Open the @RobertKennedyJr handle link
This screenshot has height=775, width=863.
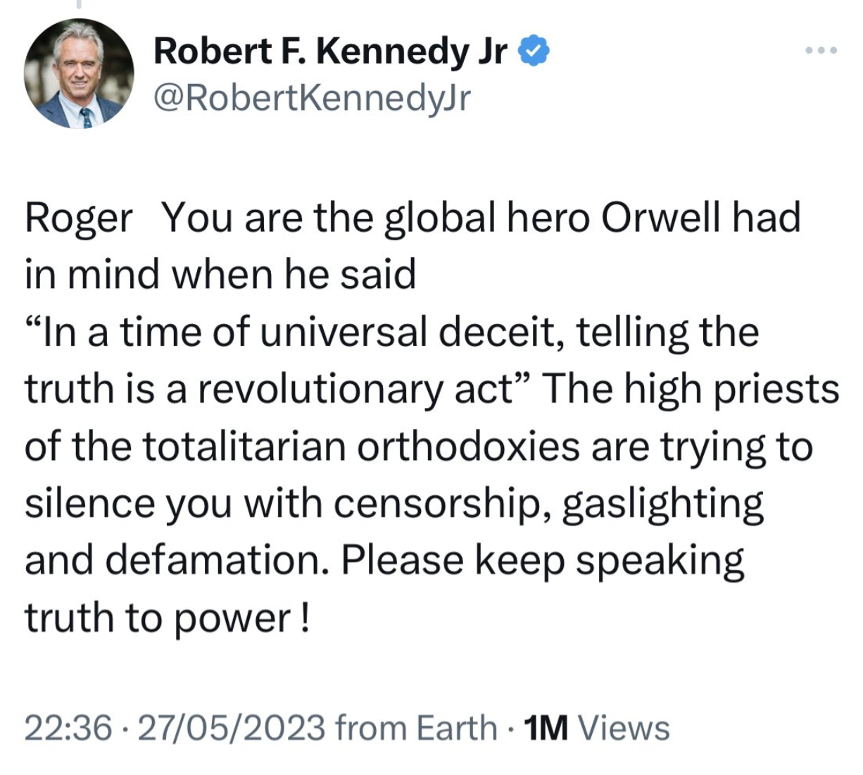coord(312,99)
